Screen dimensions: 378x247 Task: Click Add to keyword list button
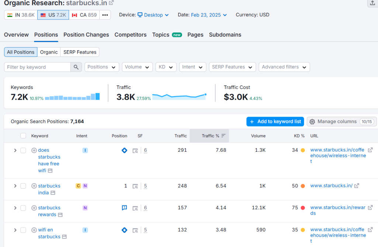coord(275,121)
